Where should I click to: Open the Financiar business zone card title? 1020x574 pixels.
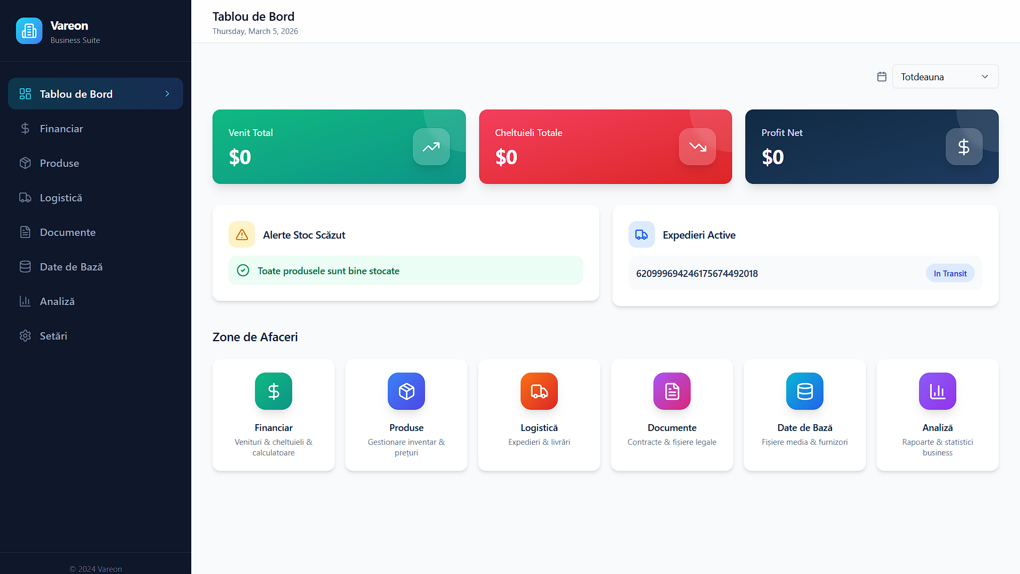274,428
